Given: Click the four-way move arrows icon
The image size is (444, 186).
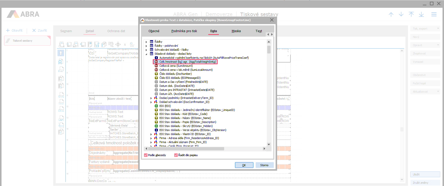Looking at the screenshot, I should click(x=118, y=45).
